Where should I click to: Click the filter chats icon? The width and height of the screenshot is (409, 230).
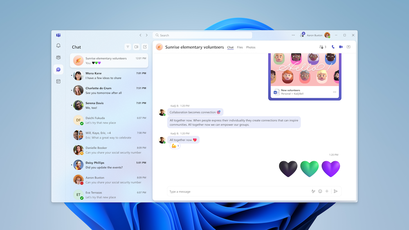(x=128, y=47)
